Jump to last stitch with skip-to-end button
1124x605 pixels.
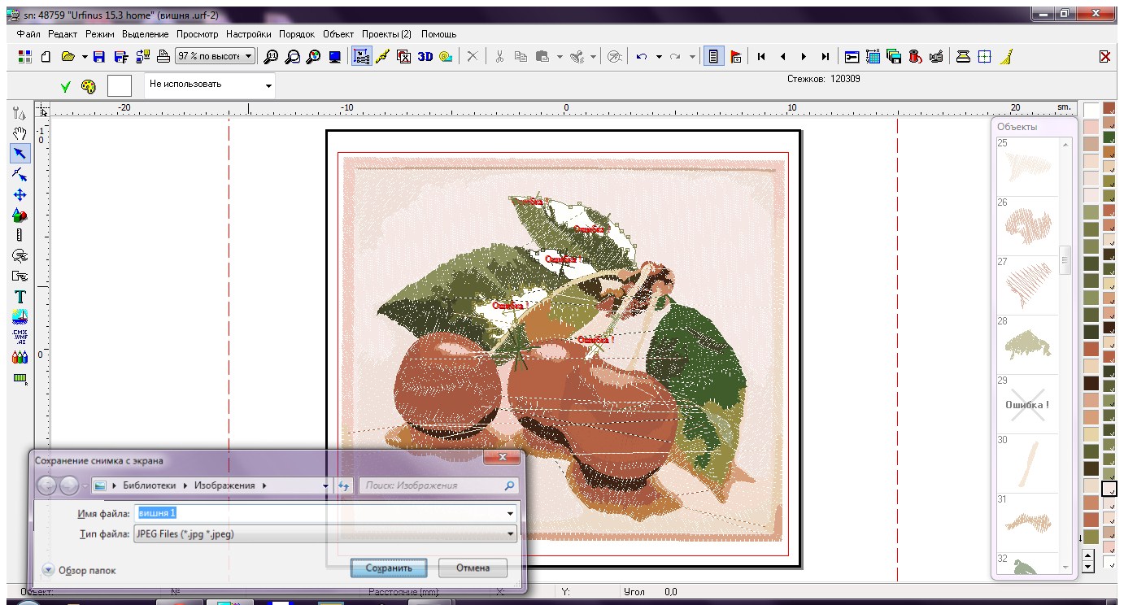tap(825, 57)
